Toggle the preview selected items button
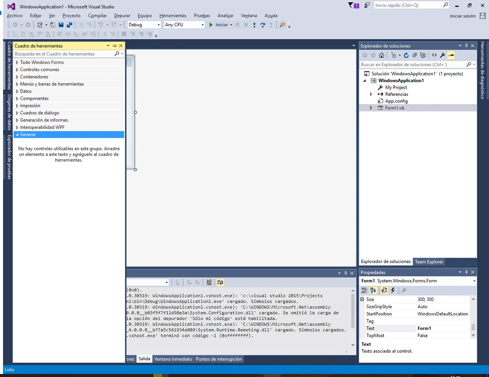This screenshot has height=377, width=489. click(451, 55)
